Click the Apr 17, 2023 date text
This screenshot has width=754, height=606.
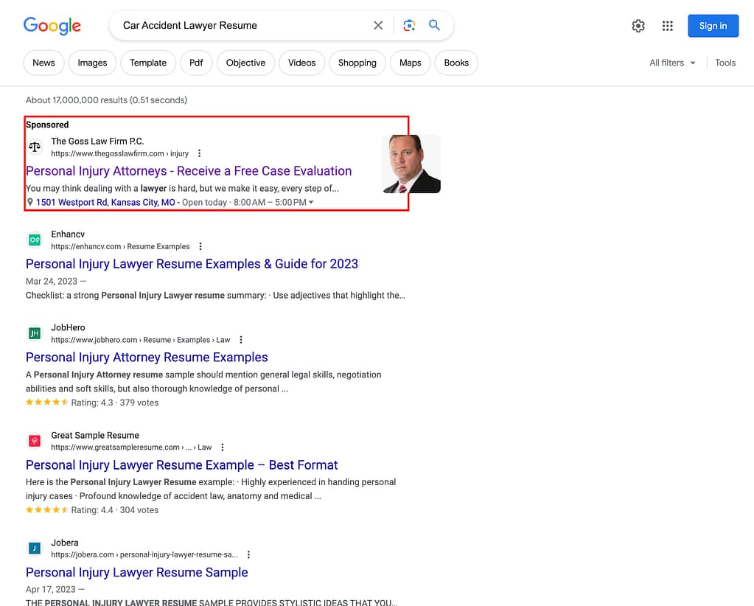click(x=51, y=590)
